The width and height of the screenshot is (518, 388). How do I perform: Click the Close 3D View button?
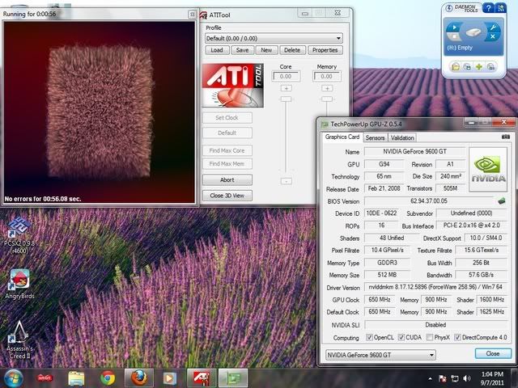click(x=227, y=196)
